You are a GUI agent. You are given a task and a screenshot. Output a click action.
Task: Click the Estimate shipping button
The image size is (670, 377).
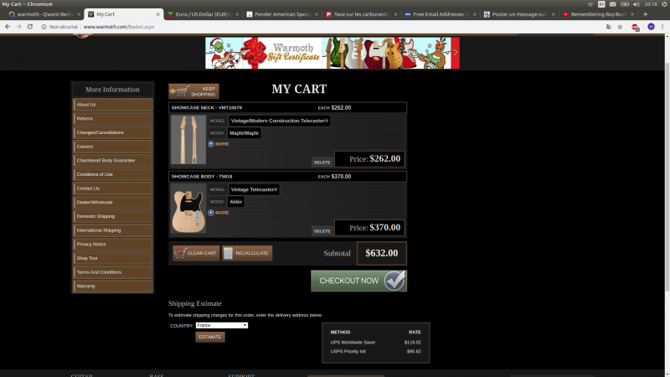(x=209, y=337)
